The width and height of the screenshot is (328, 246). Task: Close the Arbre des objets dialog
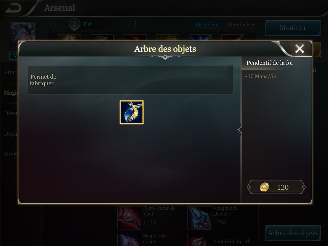299,49
